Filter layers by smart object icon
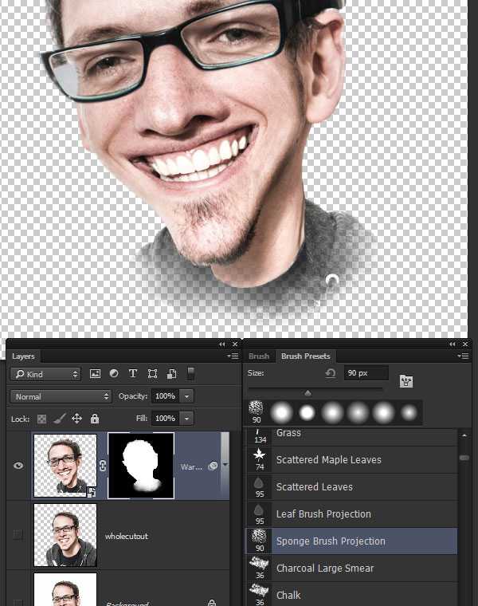Viewport: 478px width, 606px height. [172, 374]
